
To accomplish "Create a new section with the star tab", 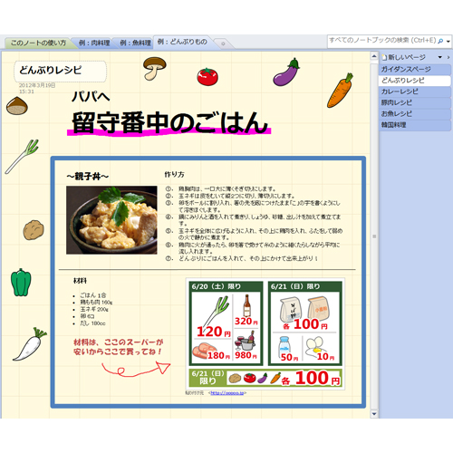I will 223,43.
